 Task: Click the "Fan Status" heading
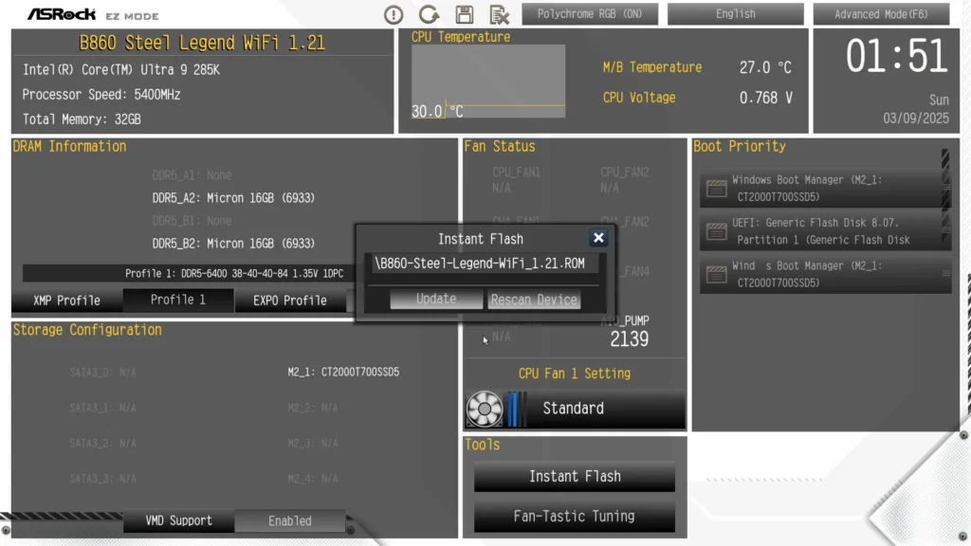[x=500, y=147]
